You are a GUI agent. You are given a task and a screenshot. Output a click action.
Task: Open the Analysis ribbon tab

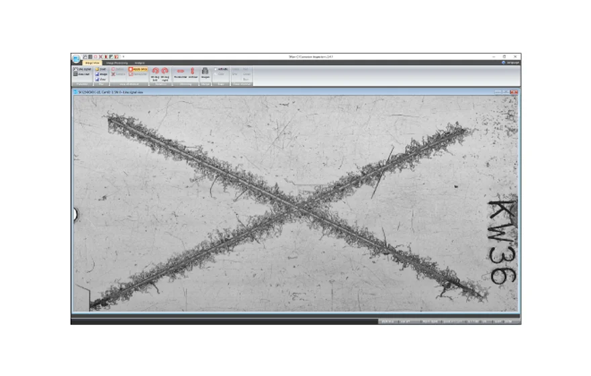(139, 62)
